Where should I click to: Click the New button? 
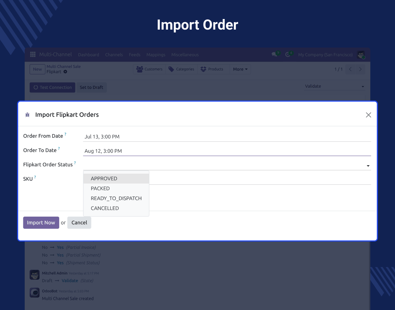click(37, 69)
